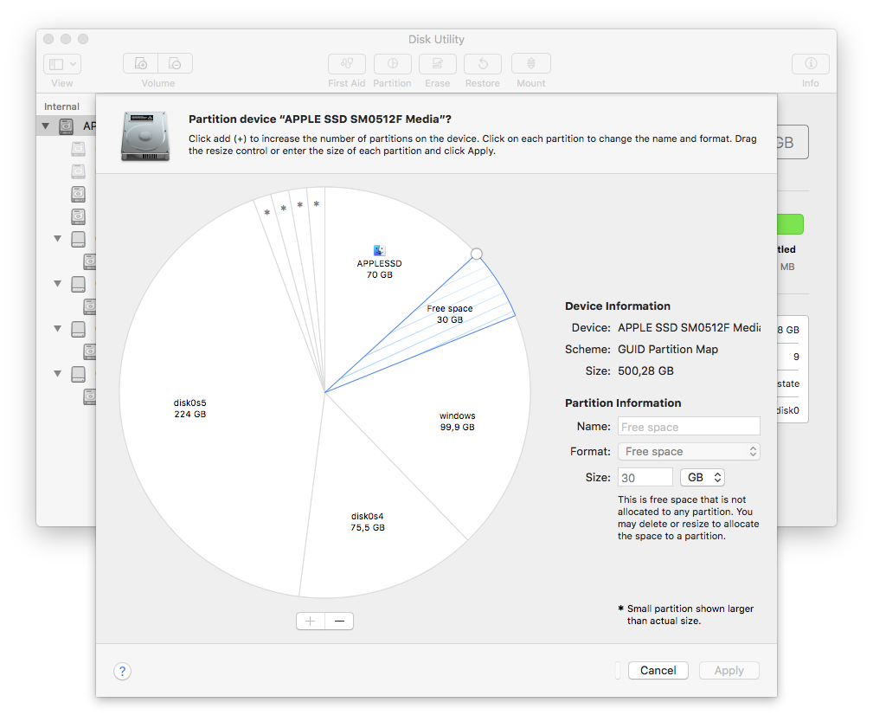Click the partition Size field showing 30
Screen dimensions: 873x715
point(645,478)
